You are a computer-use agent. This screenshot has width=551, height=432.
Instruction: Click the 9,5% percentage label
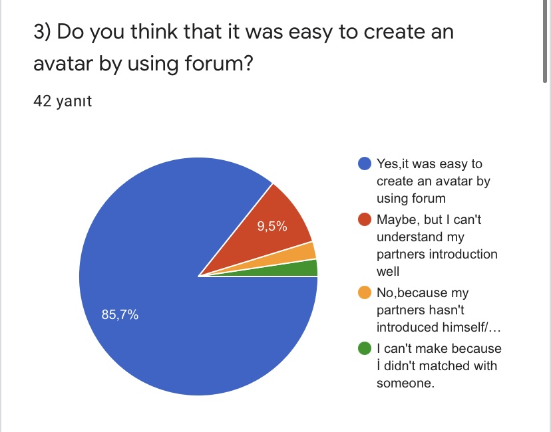272,226
